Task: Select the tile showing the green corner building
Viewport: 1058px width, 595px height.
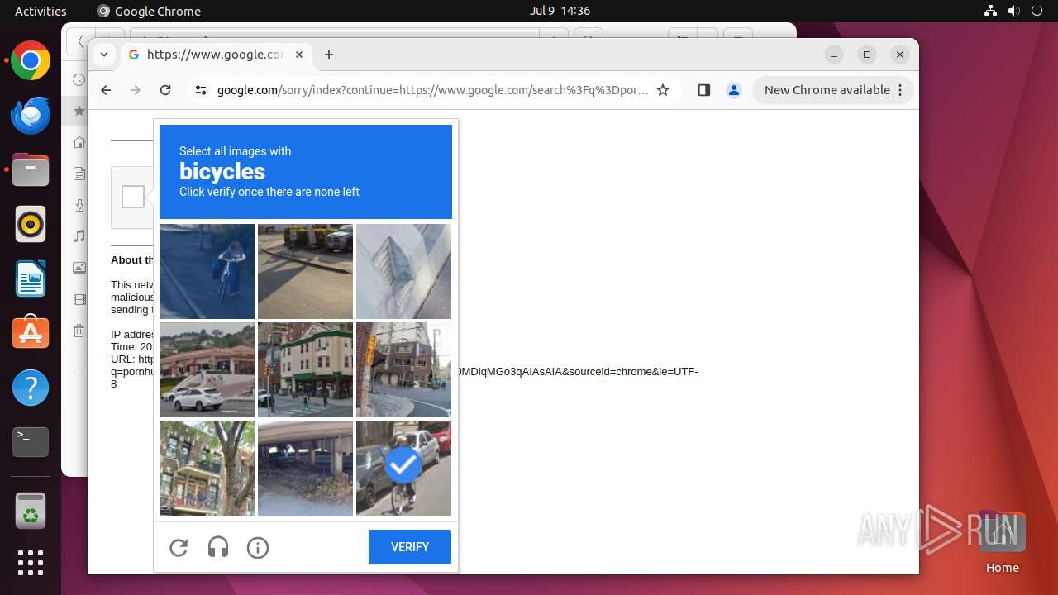Action: click(x=305, y=369)
